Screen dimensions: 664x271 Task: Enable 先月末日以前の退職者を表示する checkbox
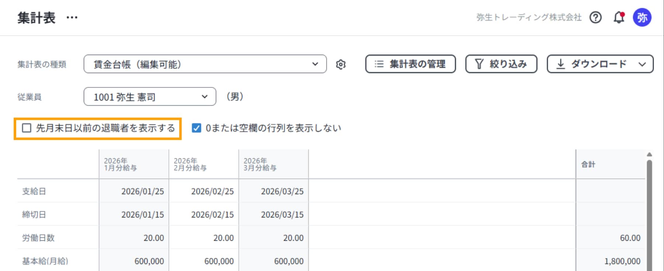27,128
